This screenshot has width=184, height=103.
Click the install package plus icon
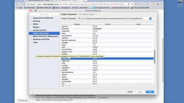[x=63, y=86]
